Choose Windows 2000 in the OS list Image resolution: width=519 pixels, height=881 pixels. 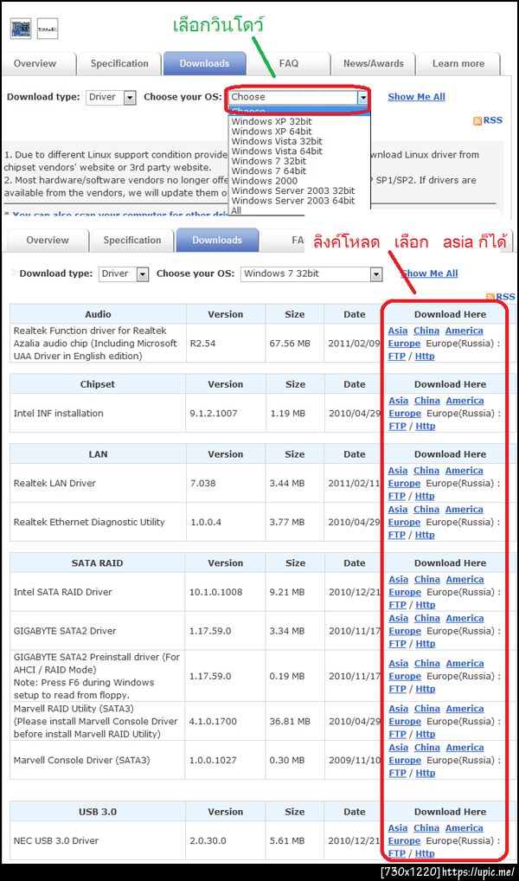click(x=264, y=181)
